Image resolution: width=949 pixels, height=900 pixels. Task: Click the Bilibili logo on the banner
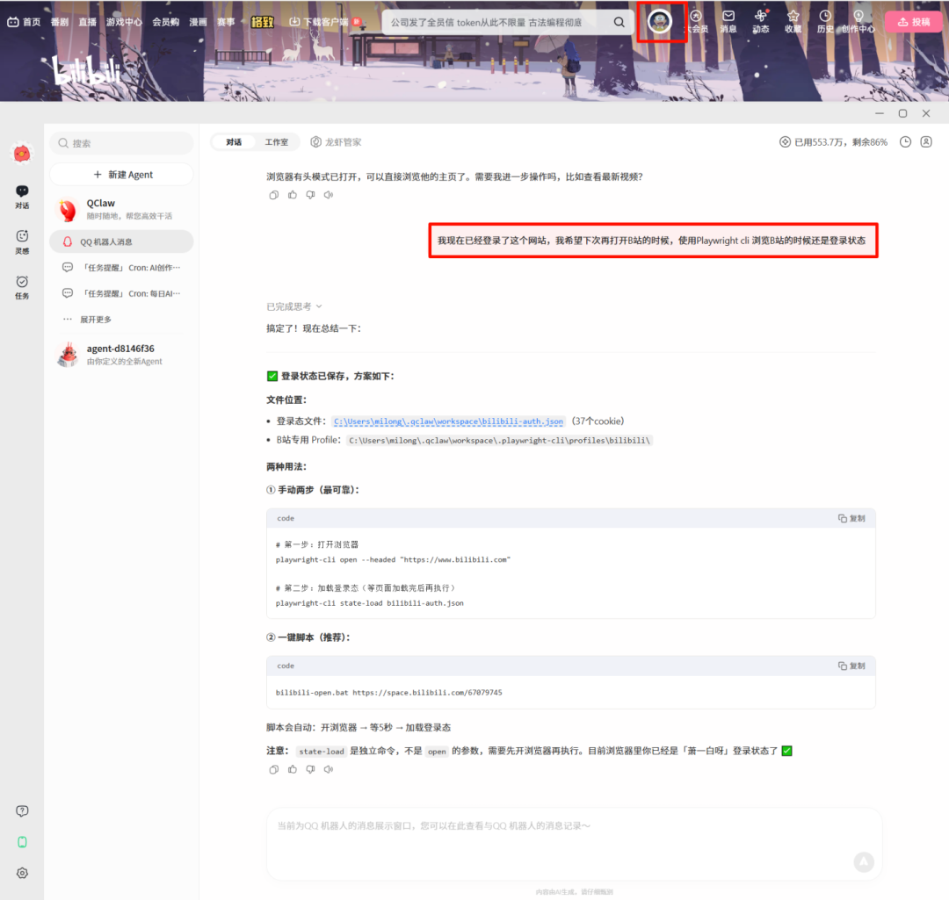(x=86, y=71)
